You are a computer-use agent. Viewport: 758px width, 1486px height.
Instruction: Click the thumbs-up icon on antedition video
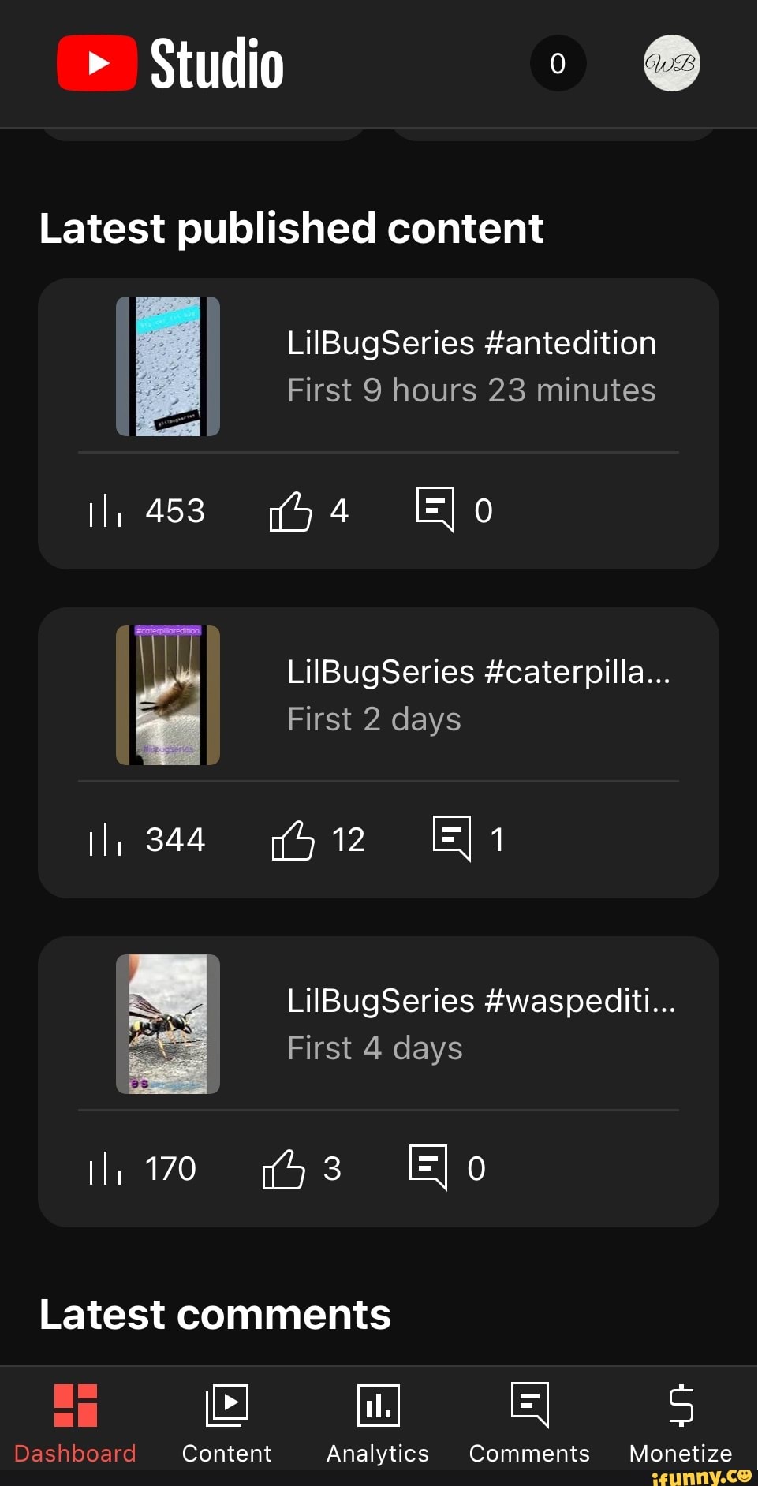click(291, 511)
